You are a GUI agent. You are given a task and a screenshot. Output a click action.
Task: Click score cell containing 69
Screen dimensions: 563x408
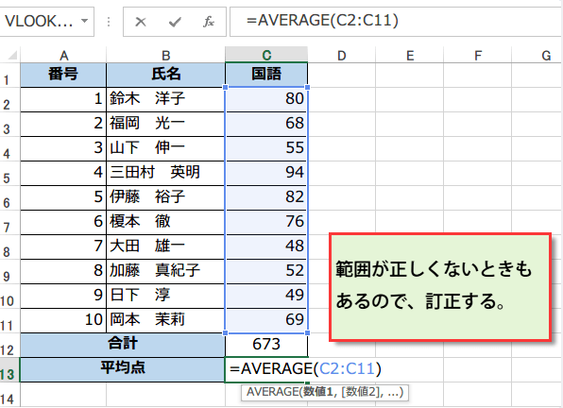tap(266, 321)
